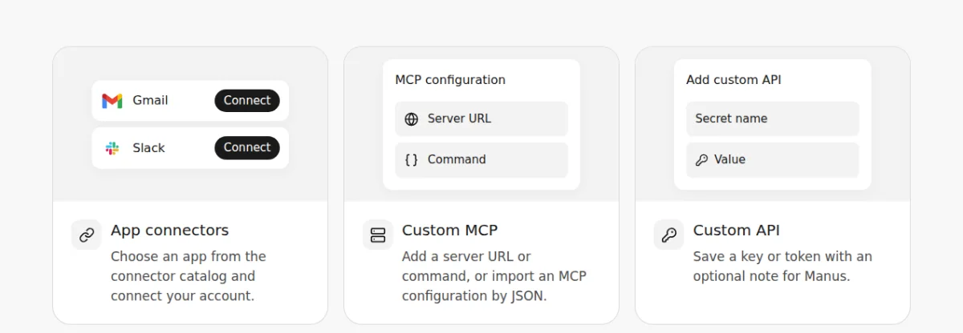This screenshot has width=963, height=333.
Task: Click the 'Save a key or token' description
Action: [x=782, y=267]
